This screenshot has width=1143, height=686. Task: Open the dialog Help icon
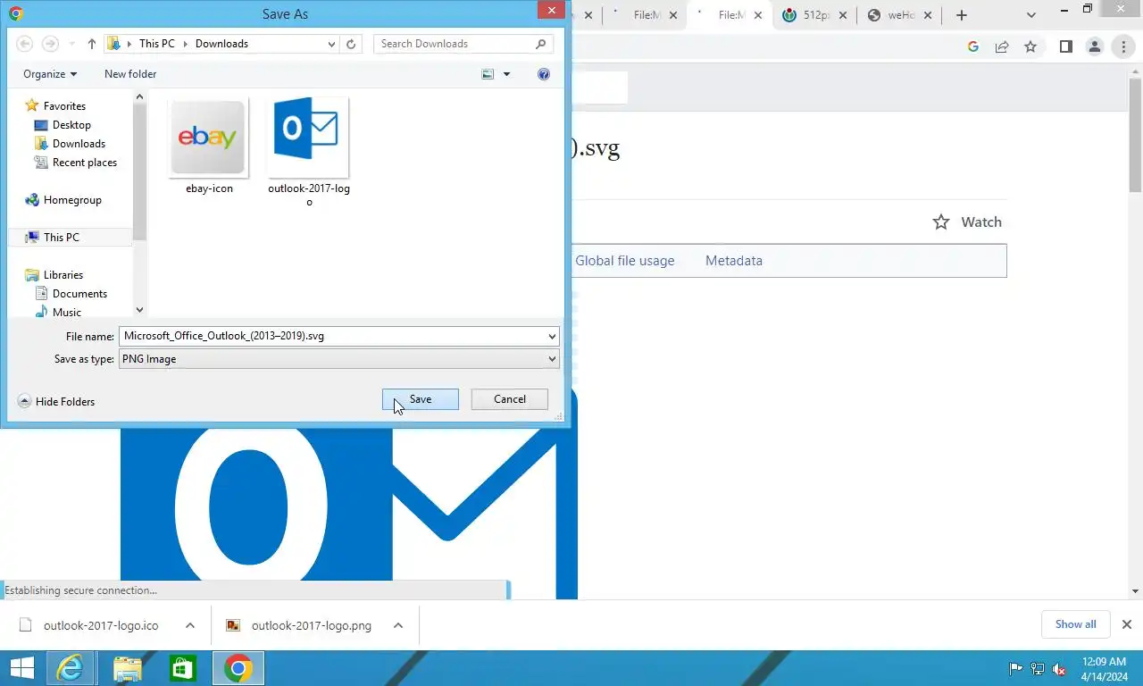click(x=544, y=74)
